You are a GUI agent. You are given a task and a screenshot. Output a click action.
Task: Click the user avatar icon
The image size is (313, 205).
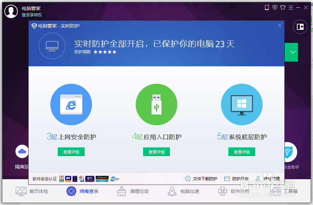coord(11,11)
